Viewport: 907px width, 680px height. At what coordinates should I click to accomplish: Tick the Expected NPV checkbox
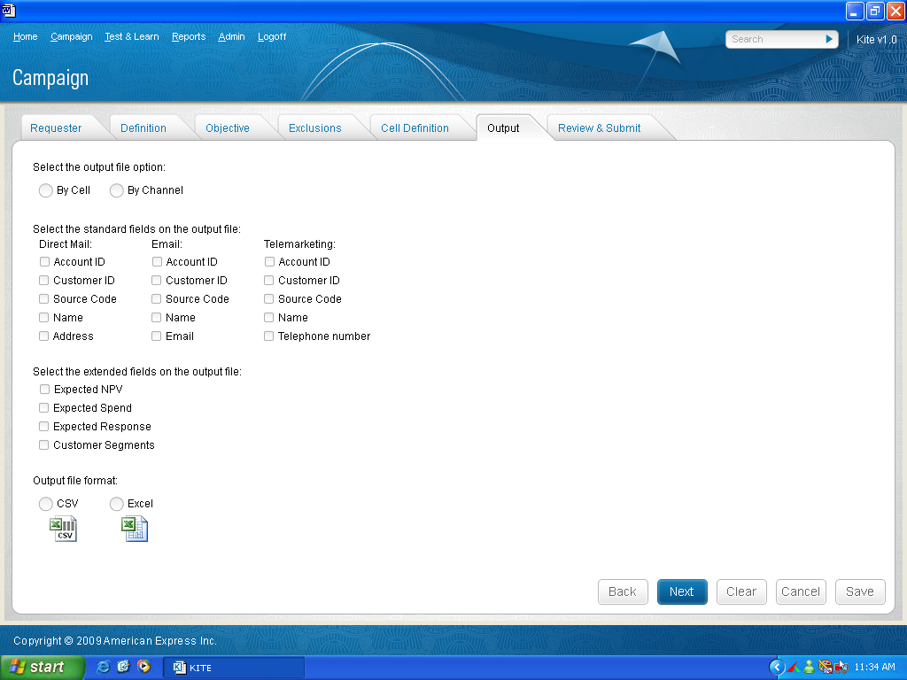[x=44, y=390]
